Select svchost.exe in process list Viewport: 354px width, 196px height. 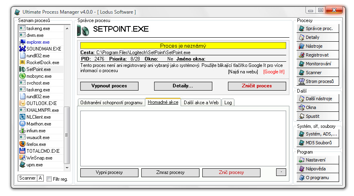tap(41, 83)
